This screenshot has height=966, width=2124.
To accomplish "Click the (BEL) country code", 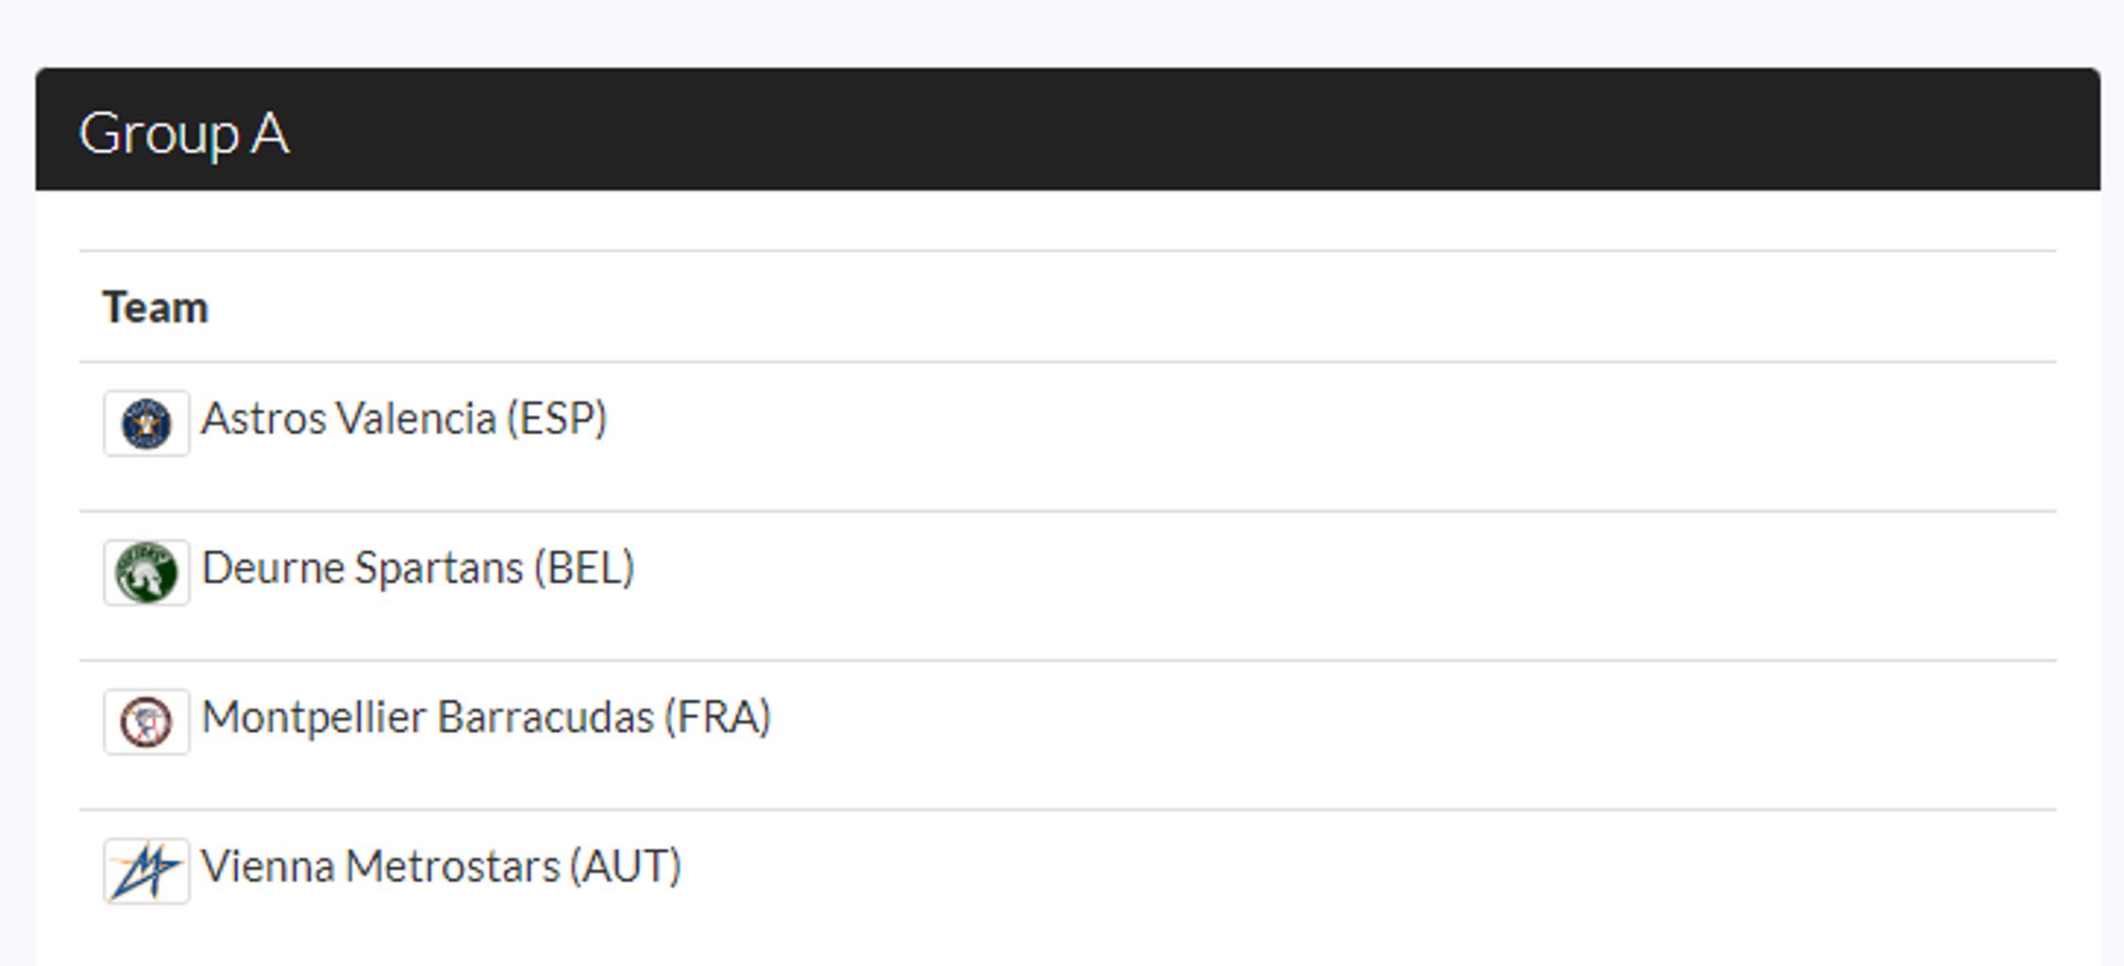I will click(x=584, y=568).
